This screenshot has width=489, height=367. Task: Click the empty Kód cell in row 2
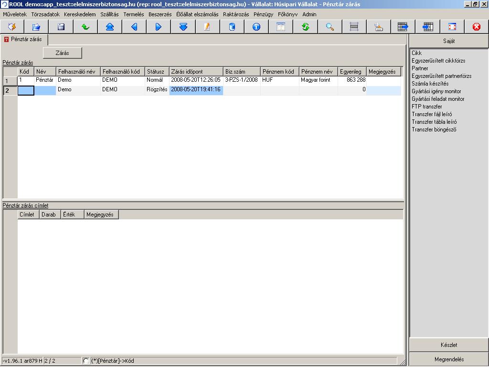tap(26, 90)
